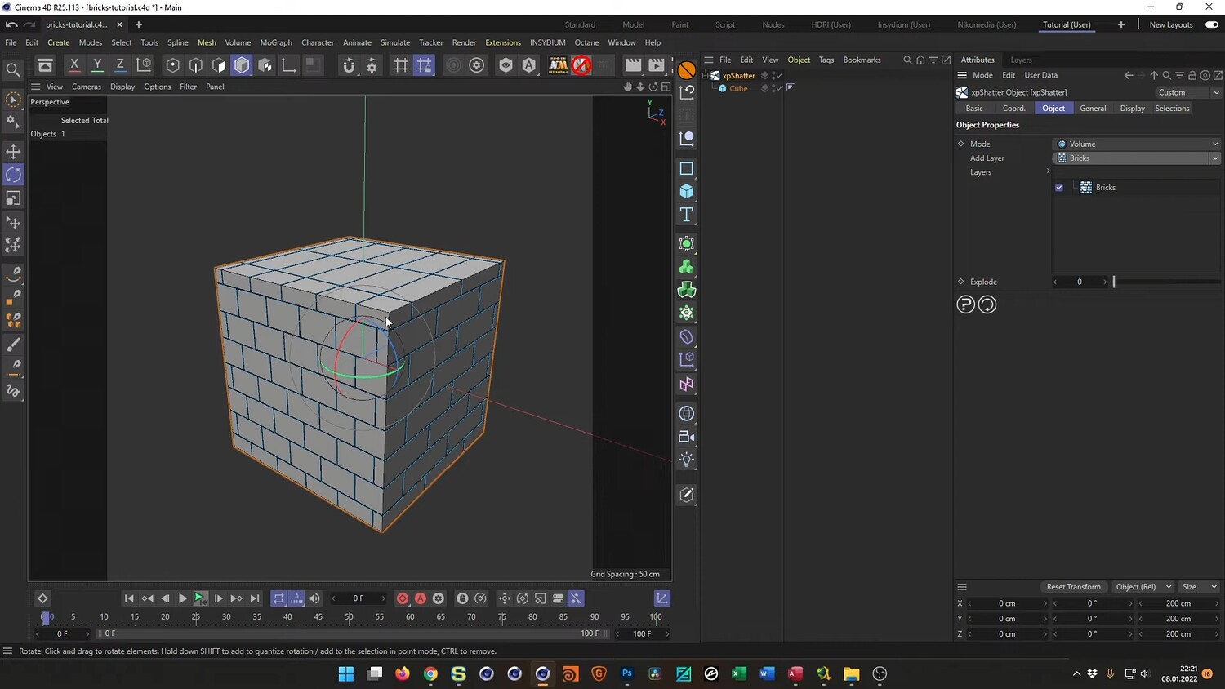Enable Autokeying red A button
This screenshot has height=689, width=1225.
pos(421,598)
